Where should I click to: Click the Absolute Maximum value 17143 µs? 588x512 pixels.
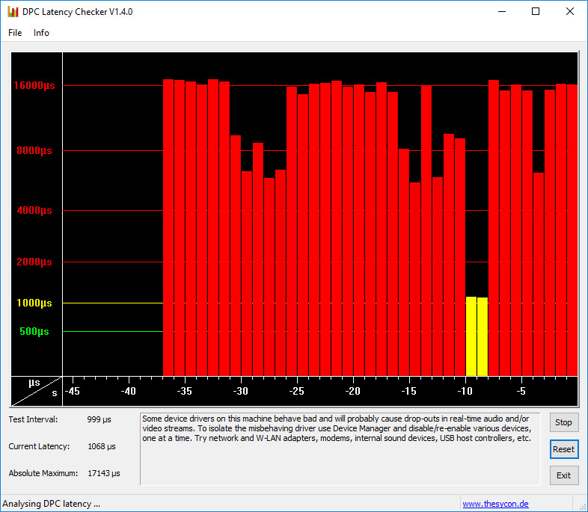tap(103, 473)
